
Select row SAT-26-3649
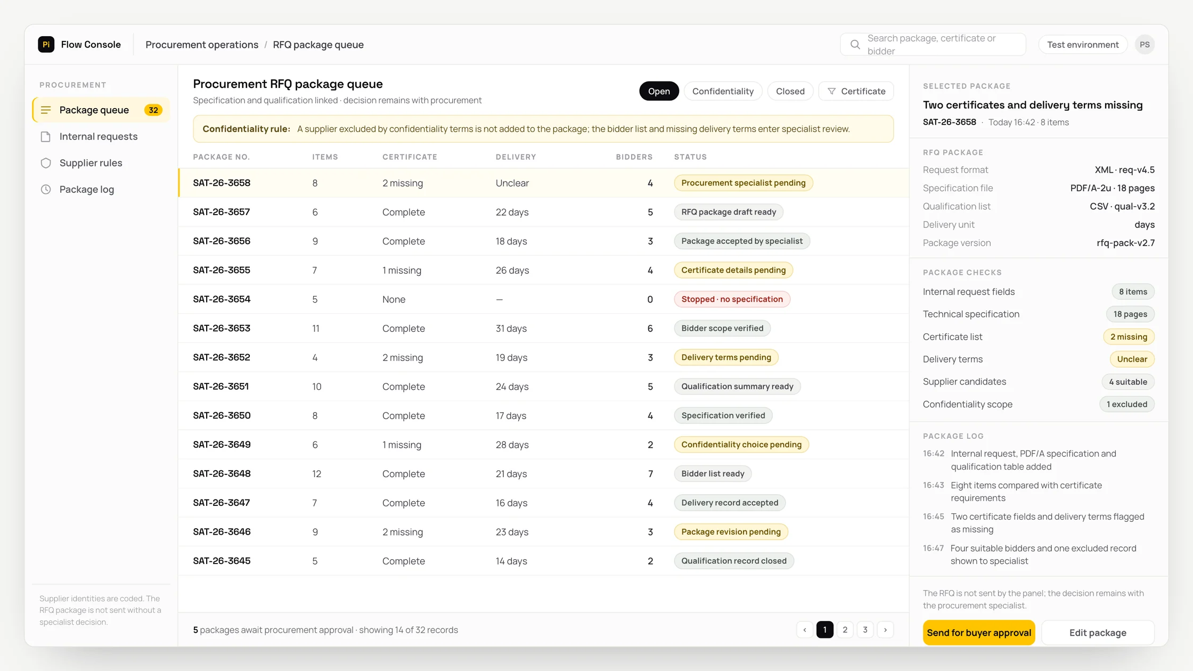point(543,445)
